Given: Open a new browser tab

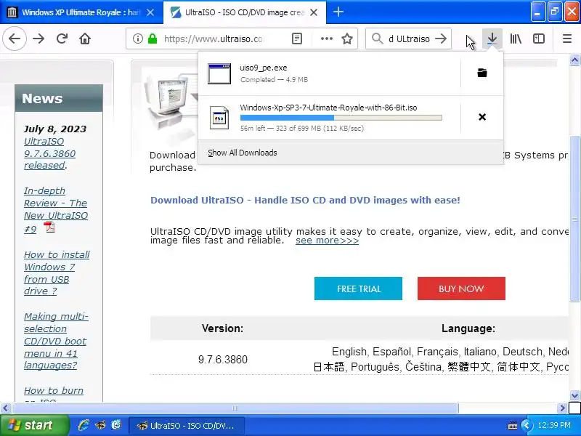Looking at the screenshot, I should point(338,12).
